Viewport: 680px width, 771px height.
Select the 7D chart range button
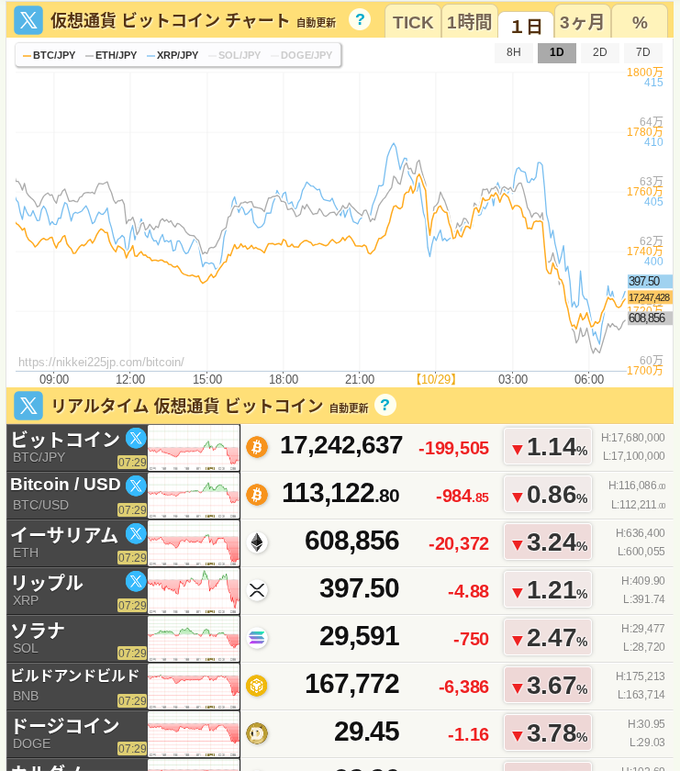point(642,52)
